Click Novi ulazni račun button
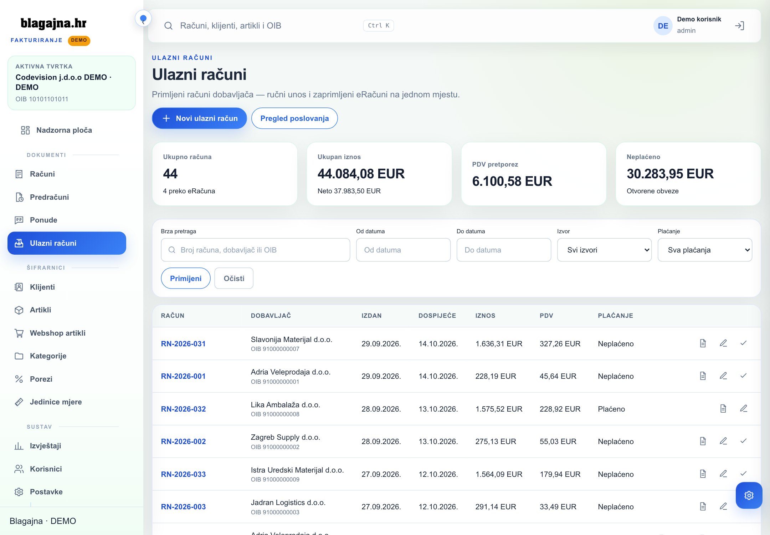Image resolution: width=770 pixels, height=535 pixels. tap(200, 118)
